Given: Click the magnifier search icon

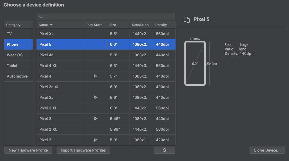Looking at the screenshot, I should [x=41, y=17].
